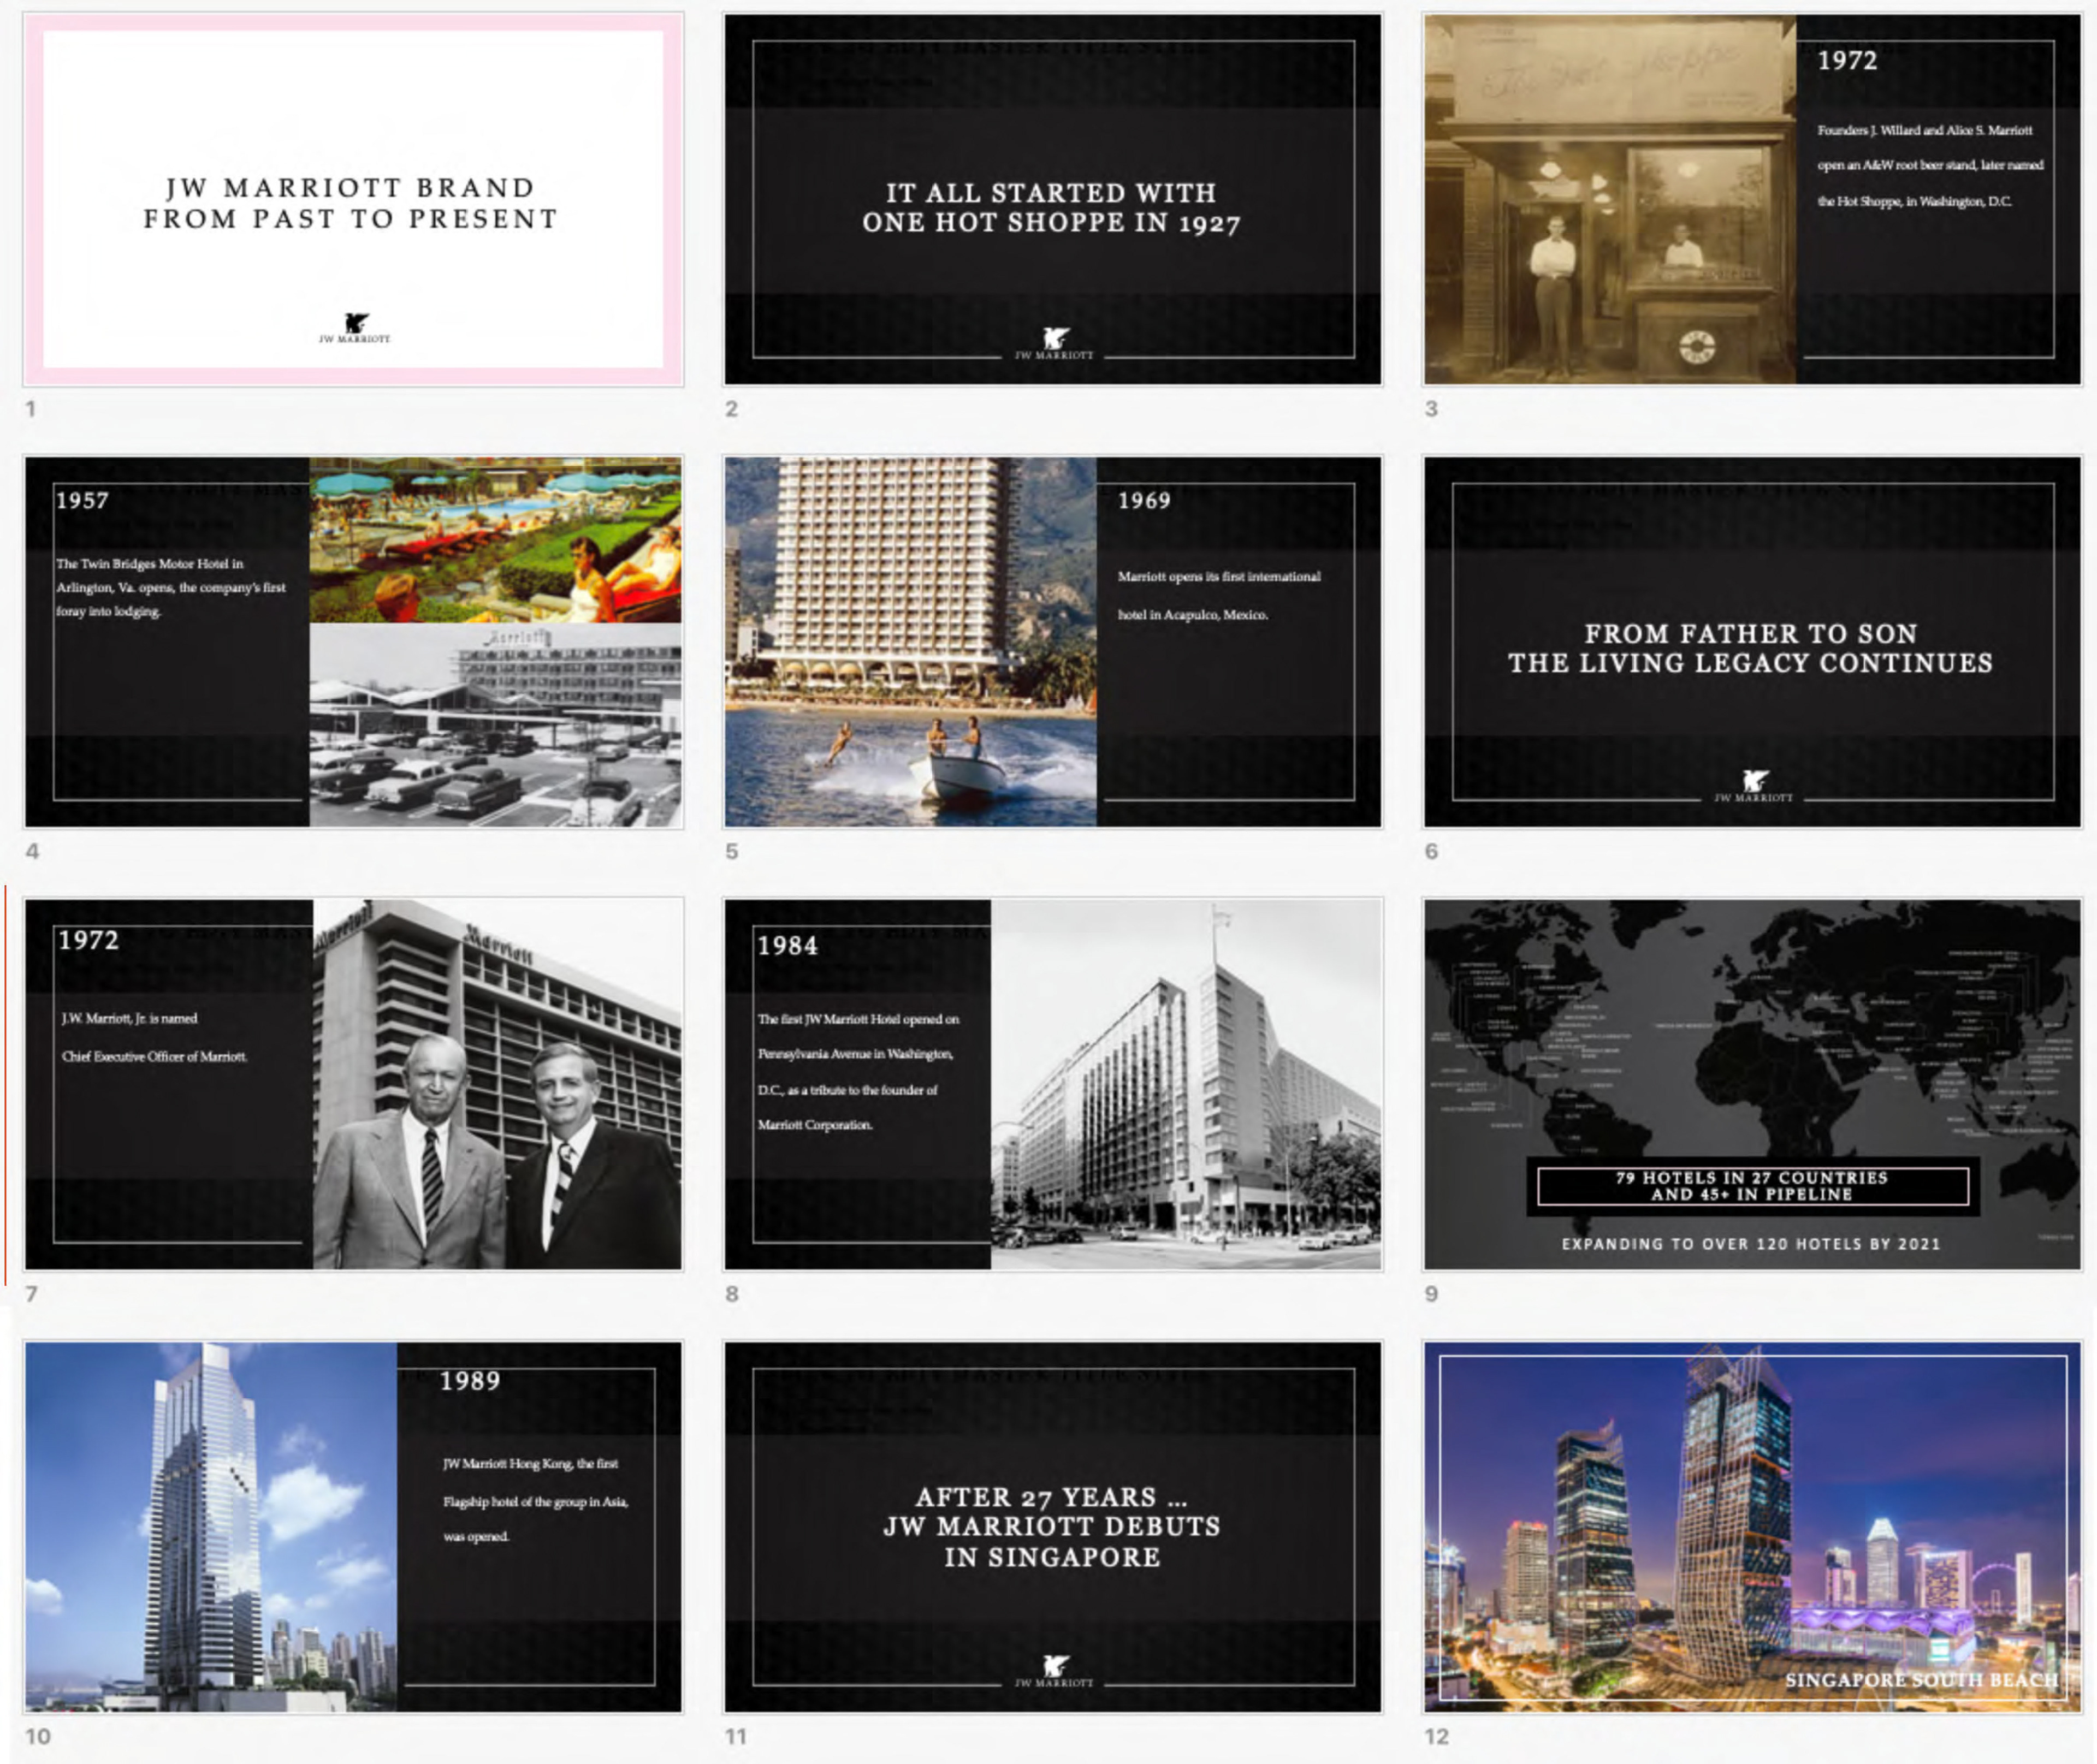Select slide 9 world map 79 hotels
The width and height of the screenshot is (2097, 1764).
pyautogui.click(x=1752, y=1084)
